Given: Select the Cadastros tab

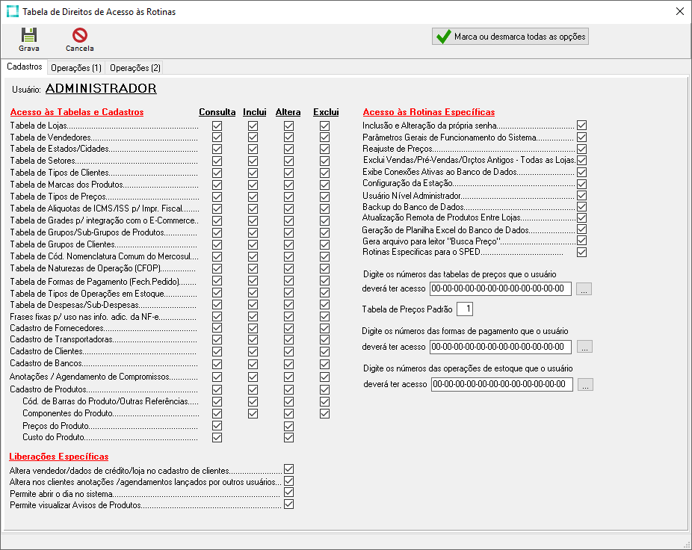Looking at the screenshot, I should pyautogui.click(x=24, y=67).
